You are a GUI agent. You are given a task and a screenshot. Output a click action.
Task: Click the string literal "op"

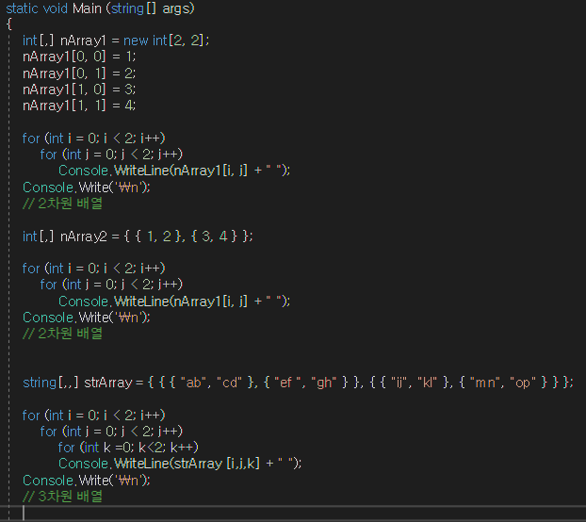point(523,383)
